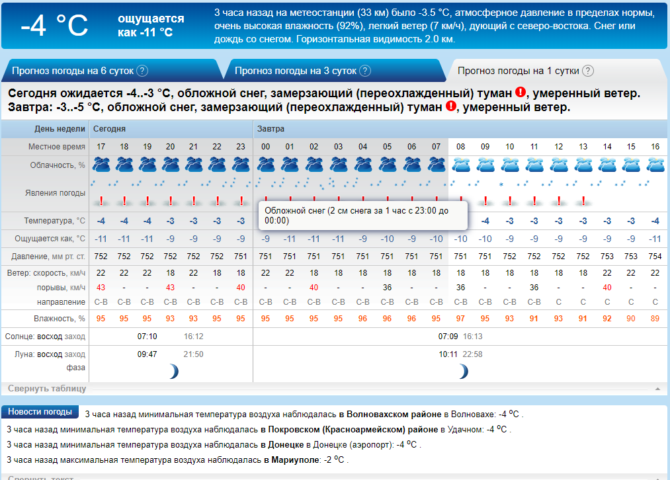The height and width of the screenshot is (480, 670).
Task: Click the 'Новости погоды' label
Action: coord(40,412)
